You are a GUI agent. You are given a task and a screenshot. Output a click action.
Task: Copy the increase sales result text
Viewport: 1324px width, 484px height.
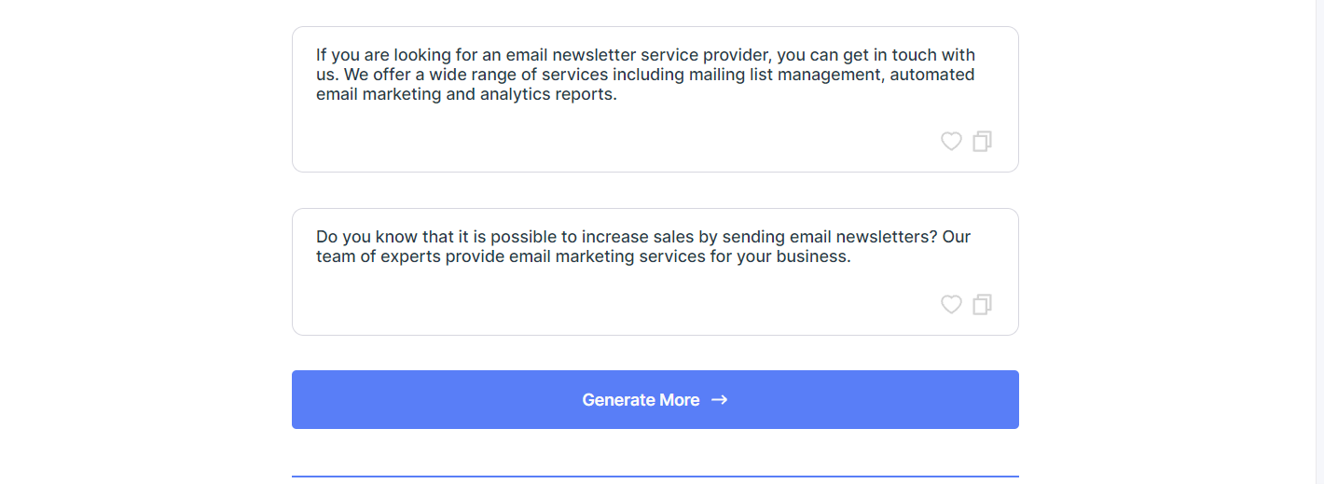click(x=982, y=305)
